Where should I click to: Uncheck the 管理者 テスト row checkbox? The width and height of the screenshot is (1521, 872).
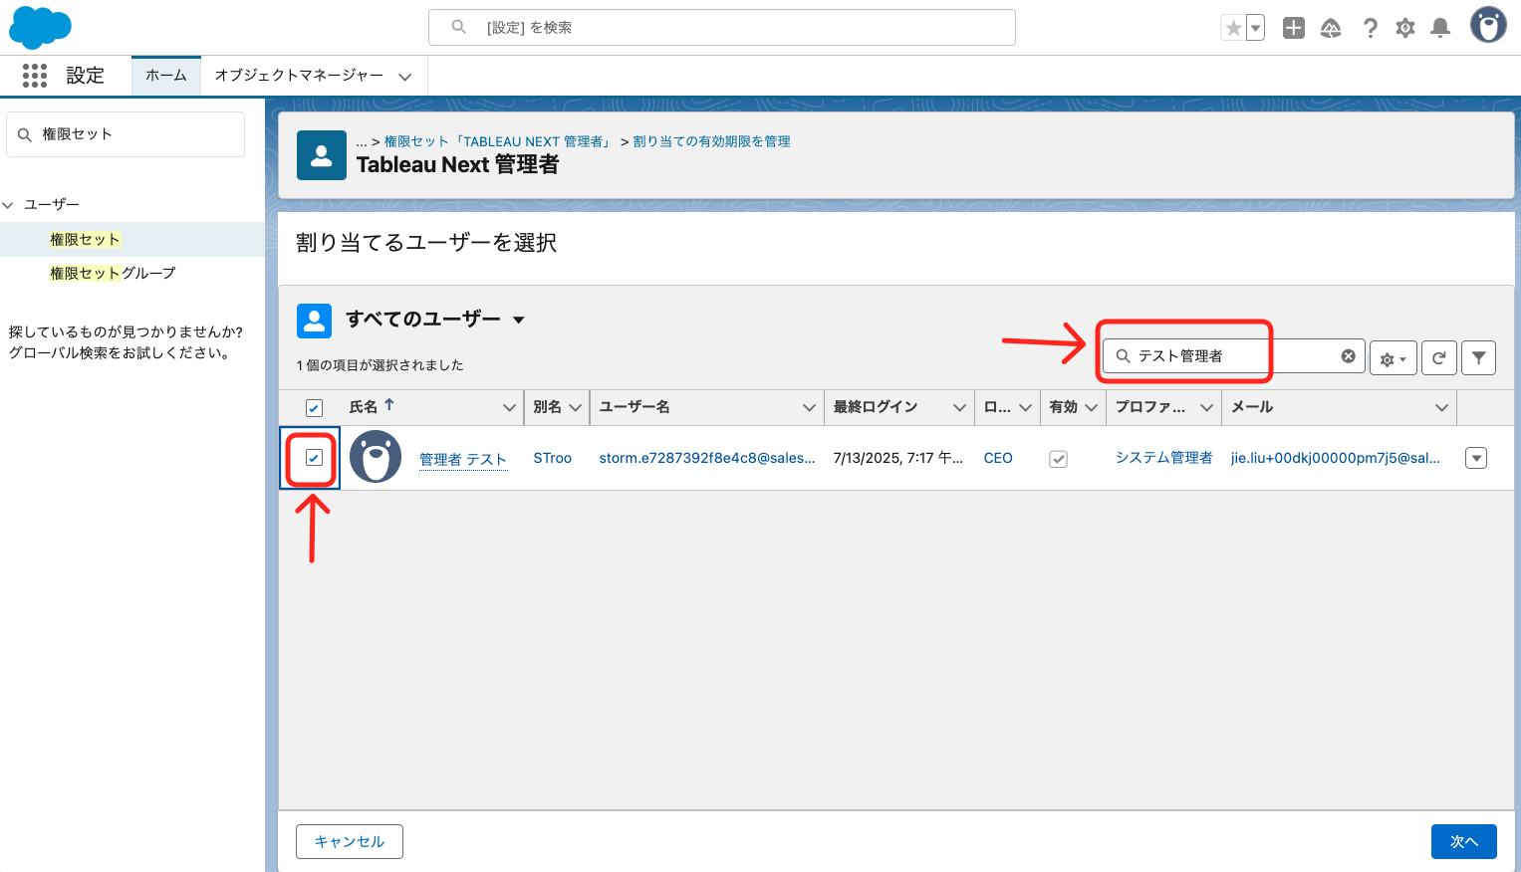(x=314, y=458)
